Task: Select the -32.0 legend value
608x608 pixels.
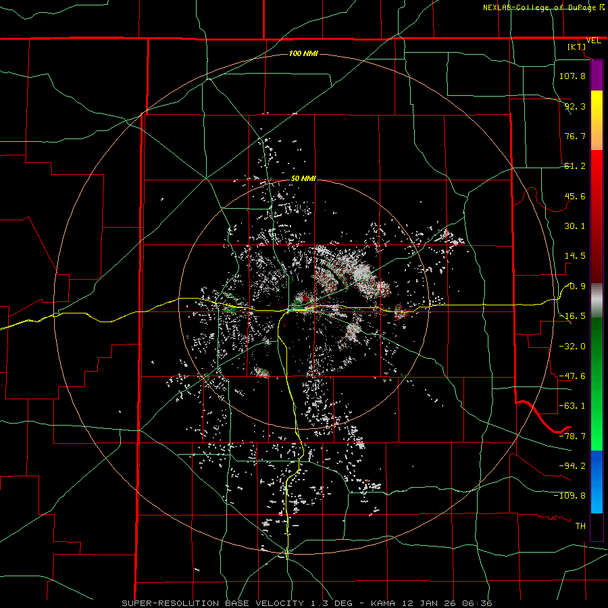Action: point(572,346)
